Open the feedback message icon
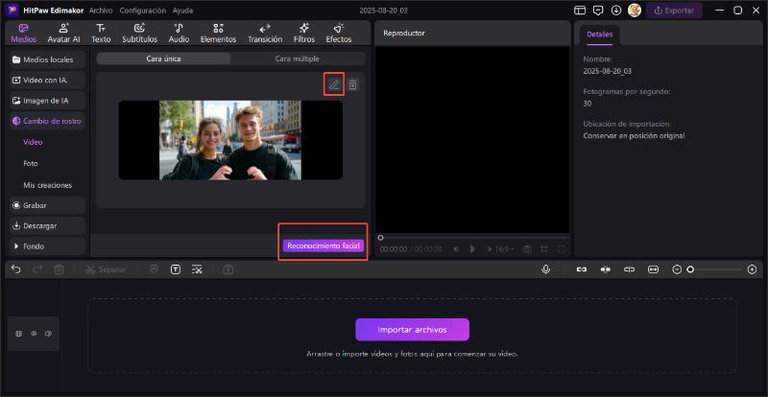768x397 pixels. (597, 11)
